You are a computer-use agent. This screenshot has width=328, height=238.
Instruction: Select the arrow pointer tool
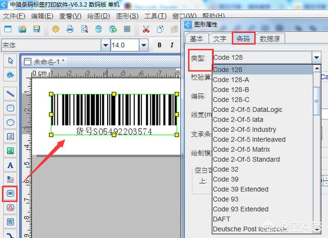pos(10,60)
